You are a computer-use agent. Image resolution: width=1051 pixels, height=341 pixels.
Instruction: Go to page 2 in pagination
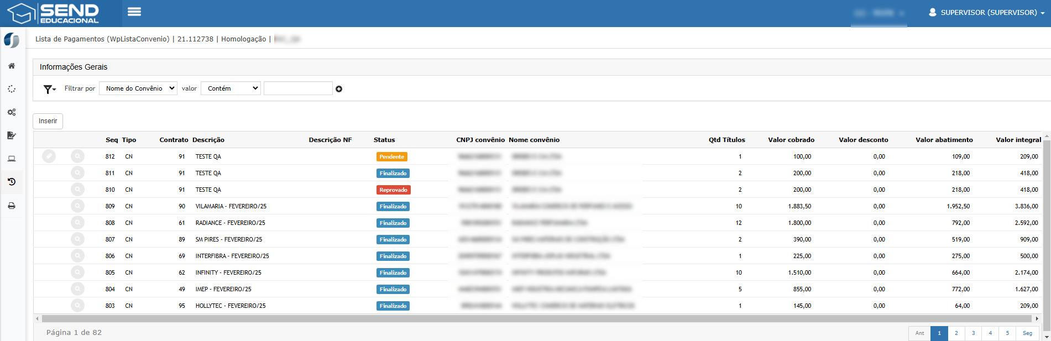[956, 333]
